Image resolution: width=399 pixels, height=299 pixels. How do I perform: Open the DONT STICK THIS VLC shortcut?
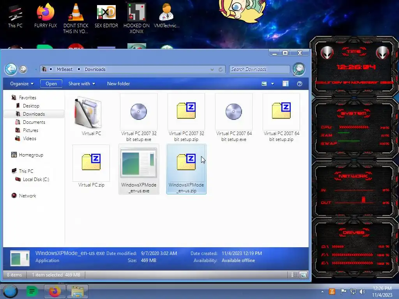click(76, 18)
